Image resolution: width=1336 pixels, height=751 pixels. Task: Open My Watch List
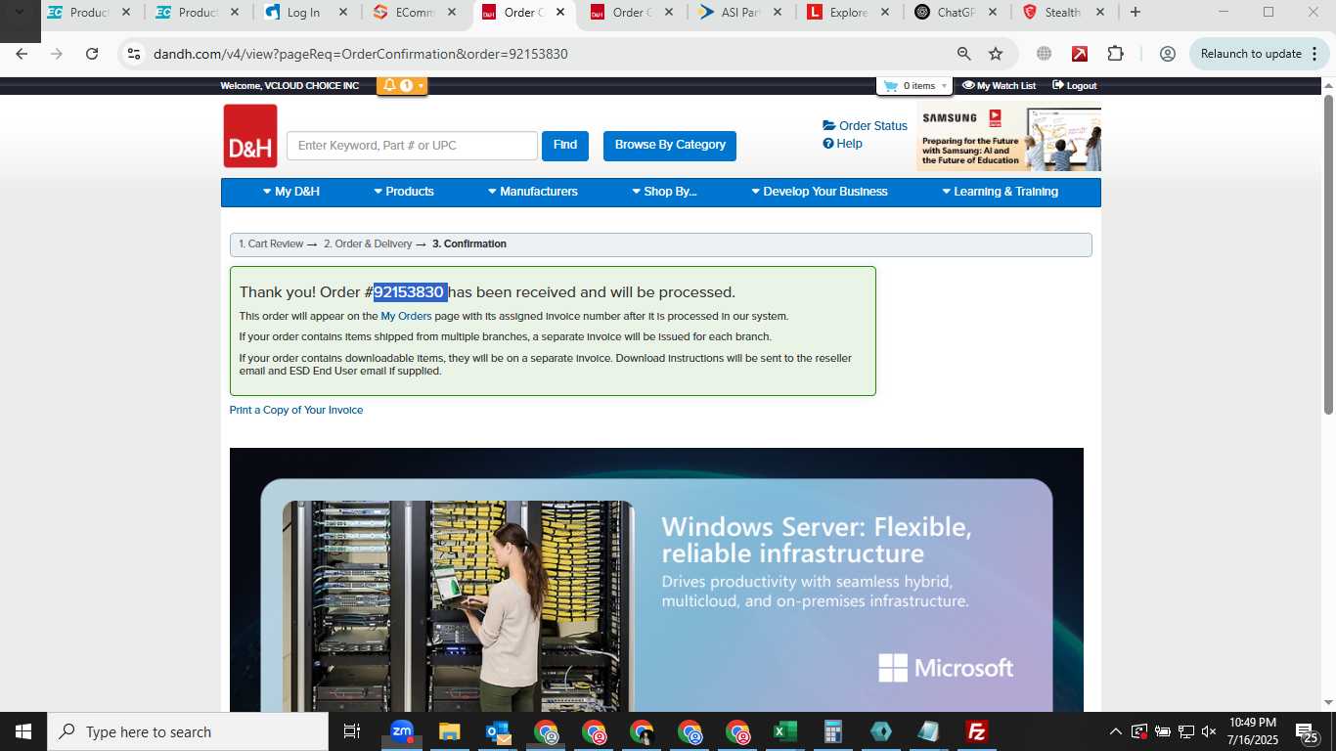(x=999, y=86)
